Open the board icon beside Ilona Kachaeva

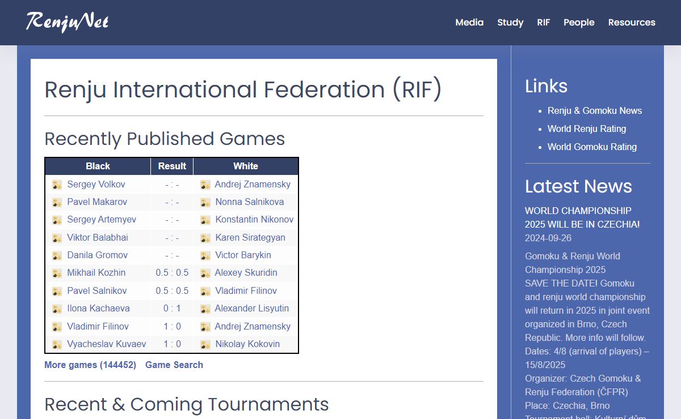coord(57,309)
